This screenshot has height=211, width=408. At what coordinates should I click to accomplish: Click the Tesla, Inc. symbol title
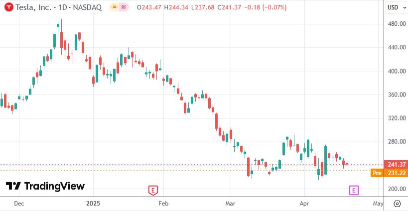[33, 7]
